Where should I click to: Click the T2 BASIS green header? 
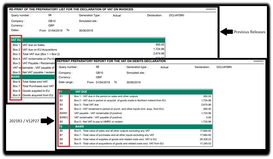coord(135,127)
